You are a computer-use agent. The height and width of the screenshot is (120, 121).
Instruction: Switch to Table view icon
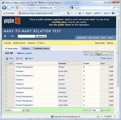pyautogui.click(x=86, y=53)
